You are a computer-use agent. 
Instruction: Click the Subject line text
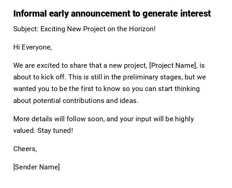(84, 29)
